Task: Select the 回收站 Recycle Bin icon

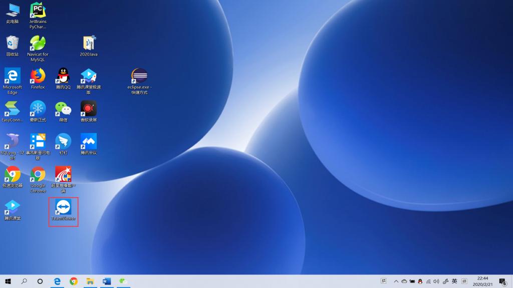Action: 13,43
